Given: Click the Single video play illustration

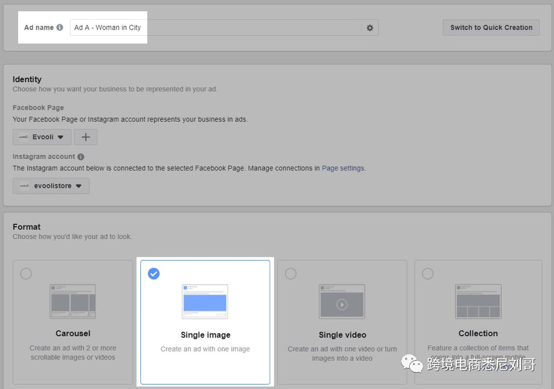Looking at the screenshot, I should (341, 304).
